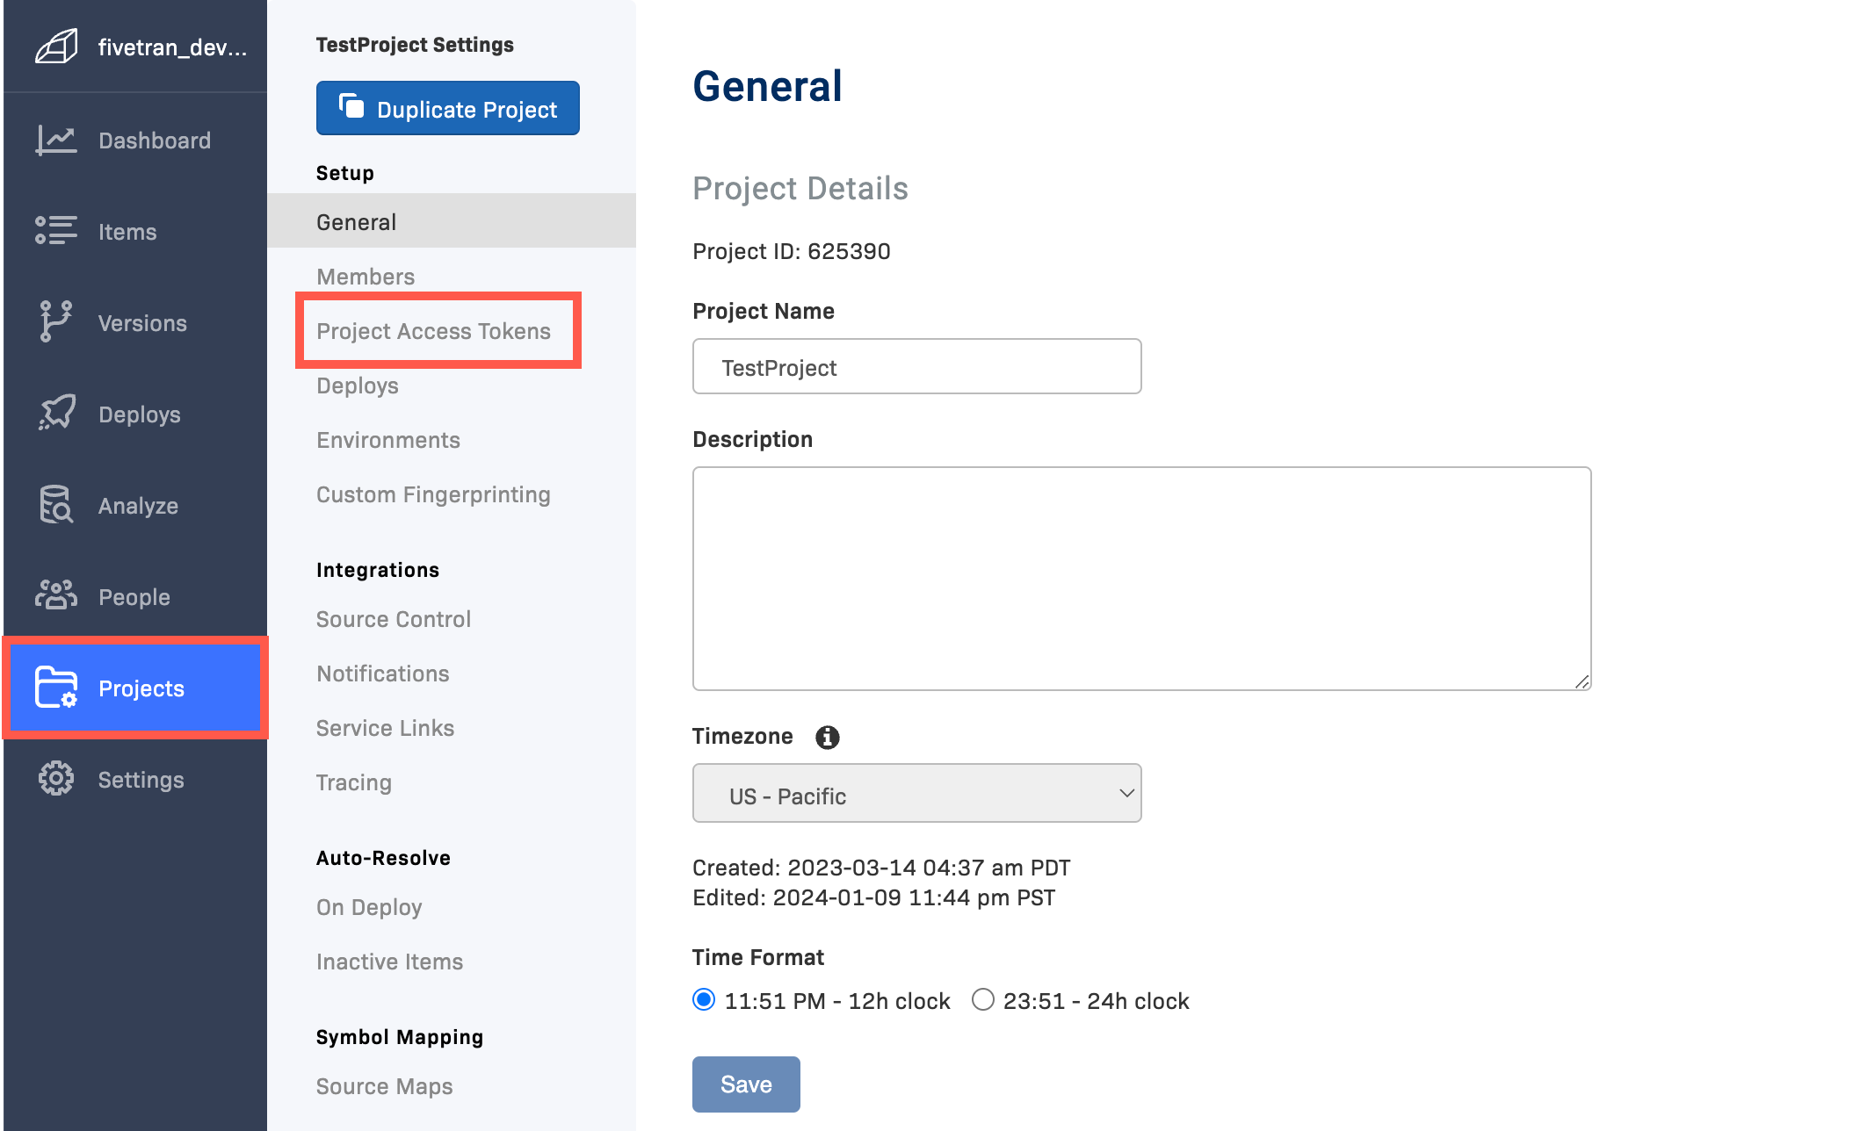Open People in the sidebar
The width and height of the screenshot is (1875, 1131).
pos(135,597)
